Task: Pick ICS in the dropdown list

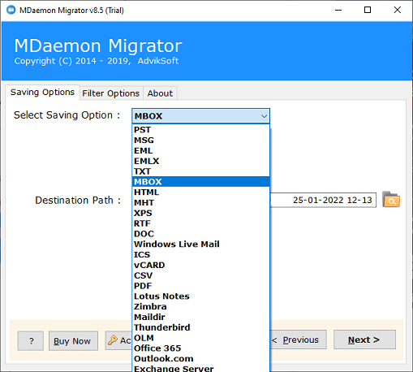Action: pyautogui.click(x=200, y=254)
